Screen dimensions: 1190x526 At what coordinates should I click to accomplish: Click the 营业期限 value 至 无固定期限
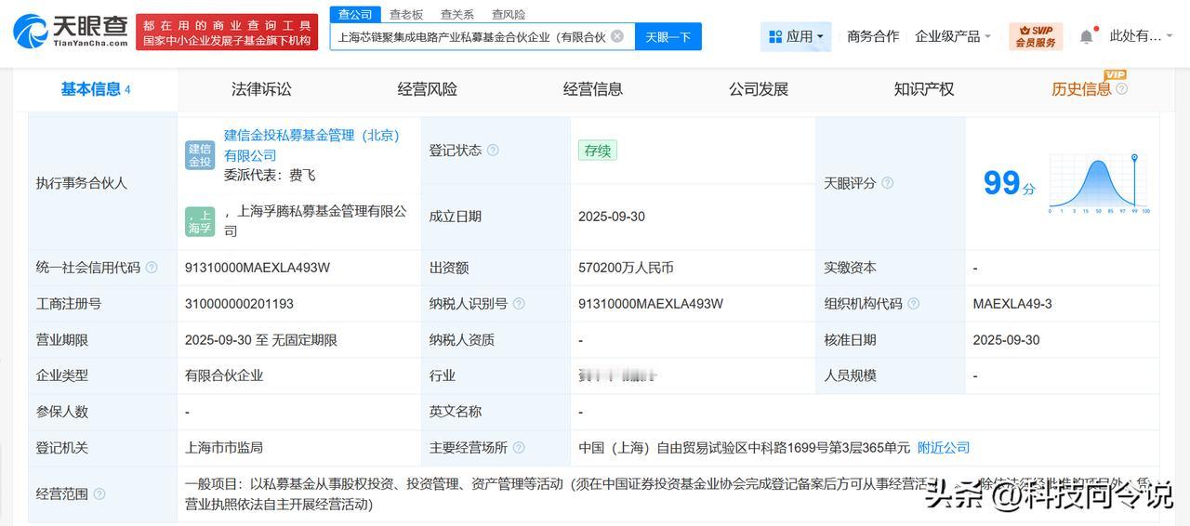261,340
